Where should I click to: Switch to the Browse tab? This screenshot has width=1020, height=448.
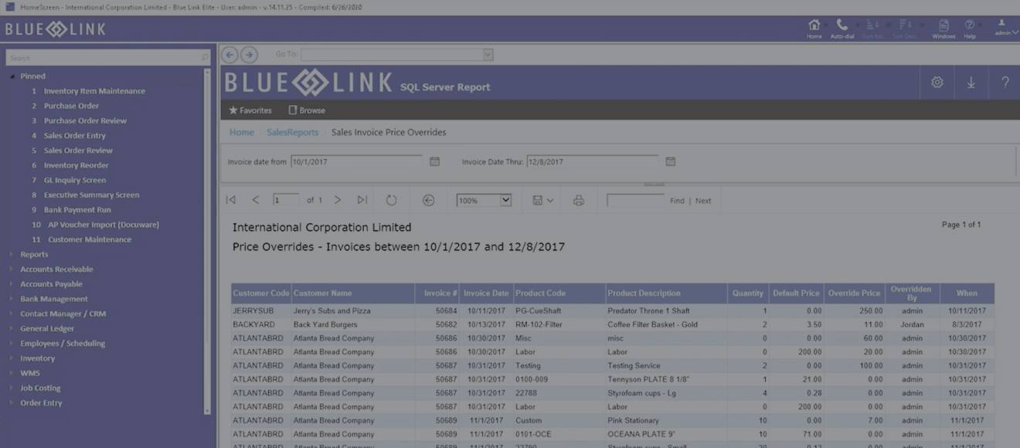(x=307, y=110)
